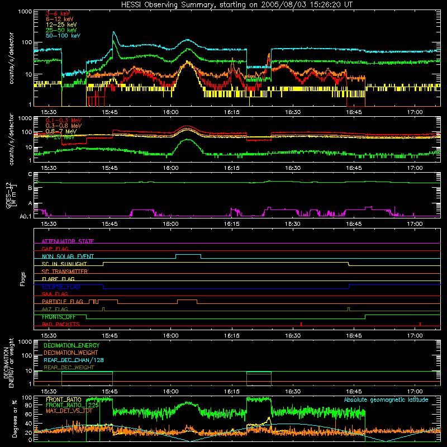447x447 pixels.
Task: Click the NON_SOLAR_EVENT flag label
Action: coord(68,256)
